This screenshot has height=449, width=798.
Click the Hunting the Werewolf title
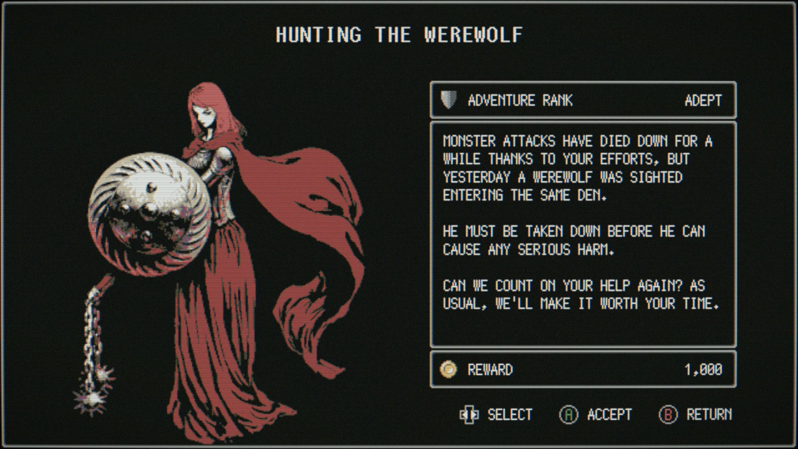click(399, 35)
